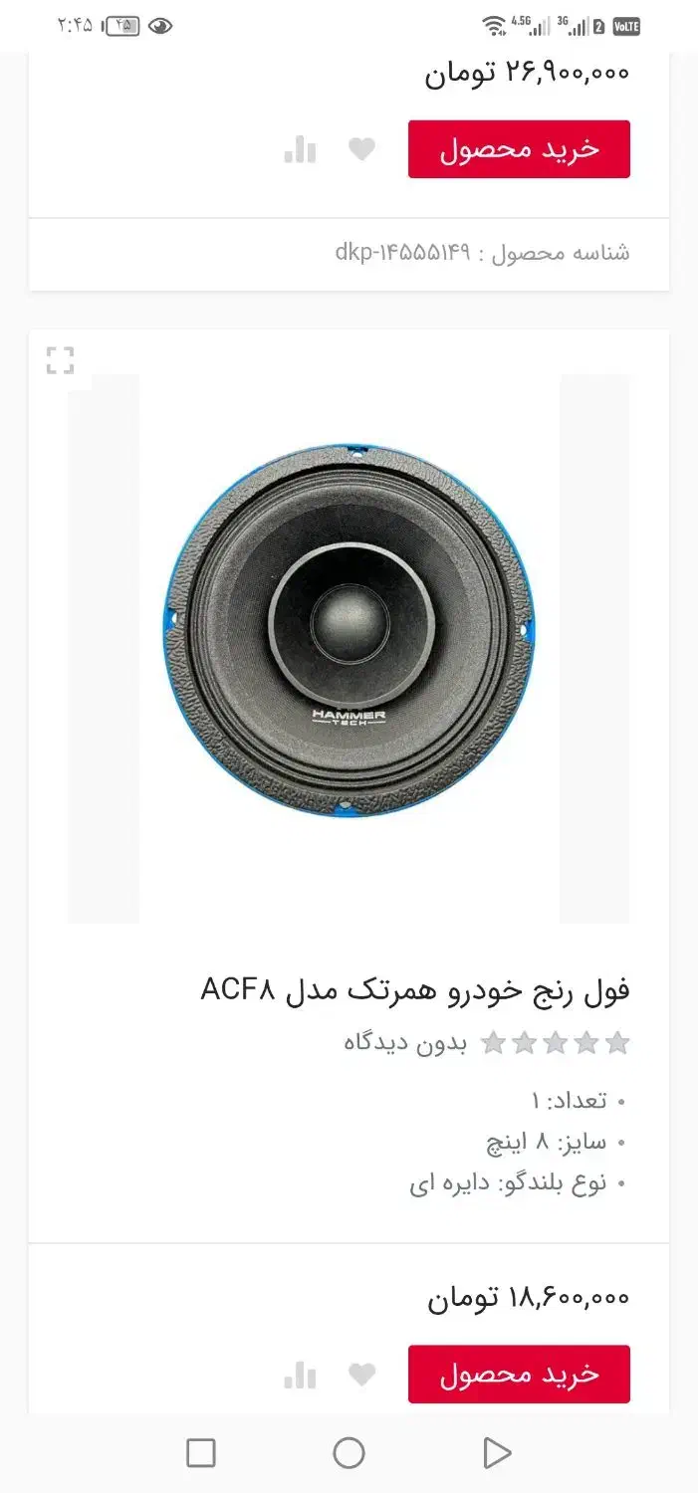The width and height of the screenshot is (698, 1493).
Task: Favorite the 26,900,000 toman product with the heart
Action: pyautogui.click(x=361, y=149)
